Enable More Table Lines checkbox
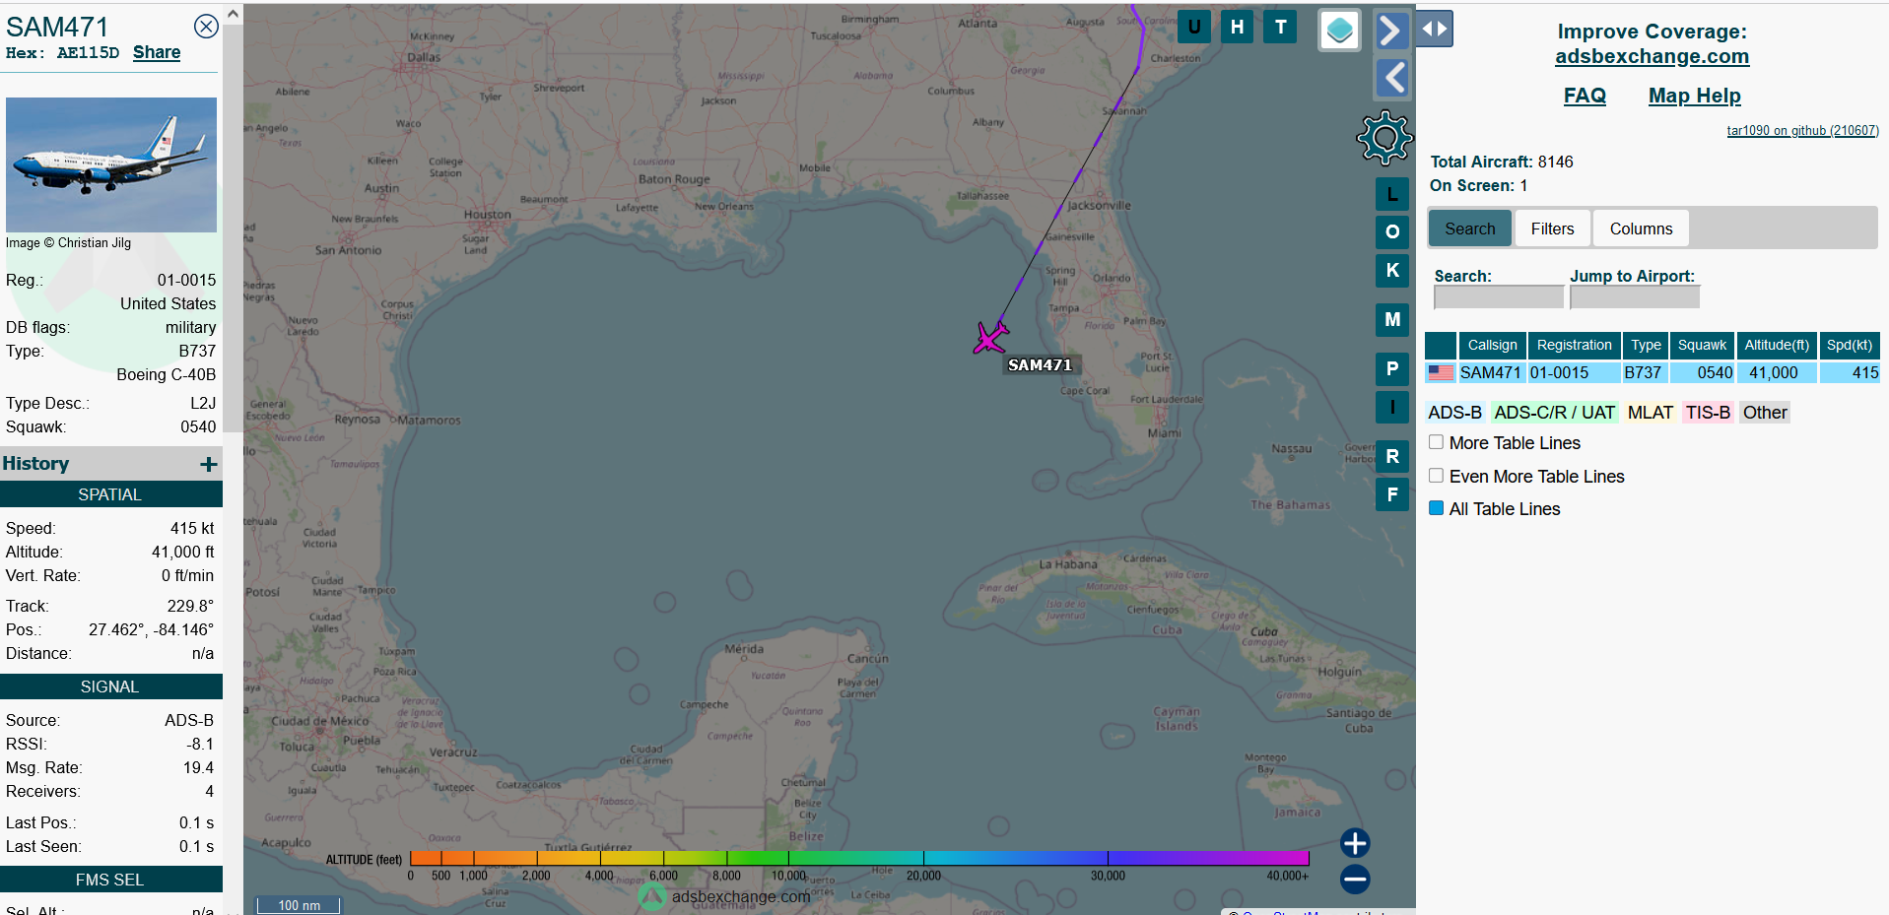Image resolution: width=1889 pixels, height=915 pixels. tap(1437, 442)
